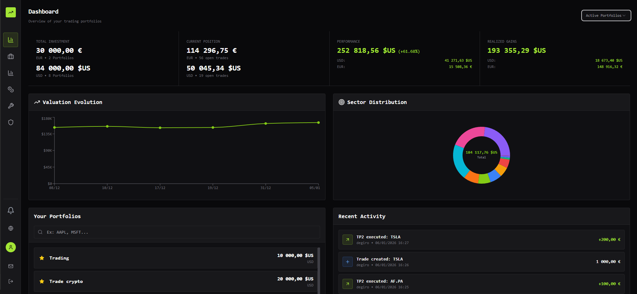This screenshot has height=294, width=637.
Task: Click the logout icon in sidebar
Action: [11, 281]
